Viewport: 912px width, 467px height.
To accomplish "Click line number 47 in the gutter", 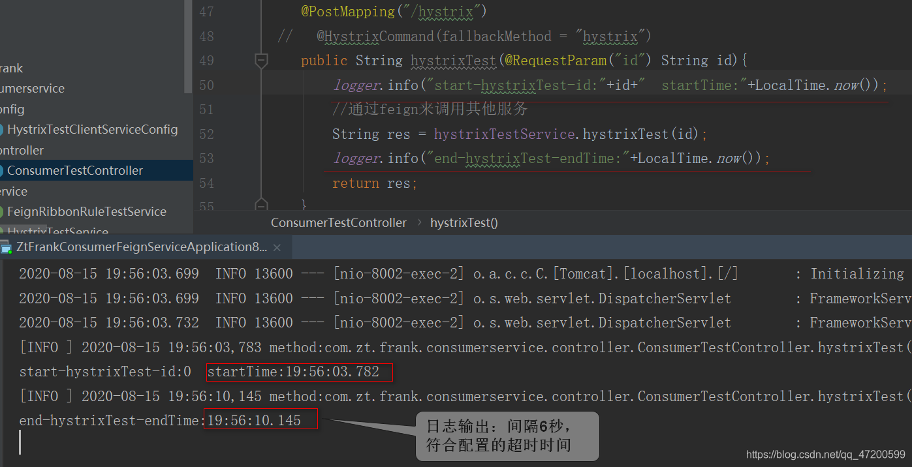I will (x=206, y=12).
